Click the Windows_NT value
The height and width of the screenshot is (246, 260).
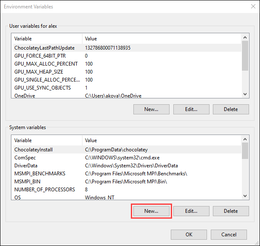[100, 197]
